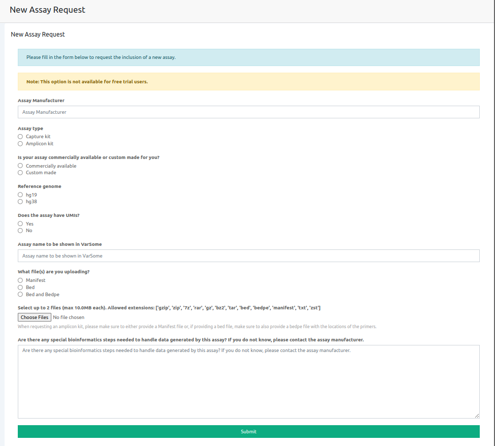Viewport: 495px width, 446px height.
Task: Grab the textarea resize handle corner
Action: (477, 416)
